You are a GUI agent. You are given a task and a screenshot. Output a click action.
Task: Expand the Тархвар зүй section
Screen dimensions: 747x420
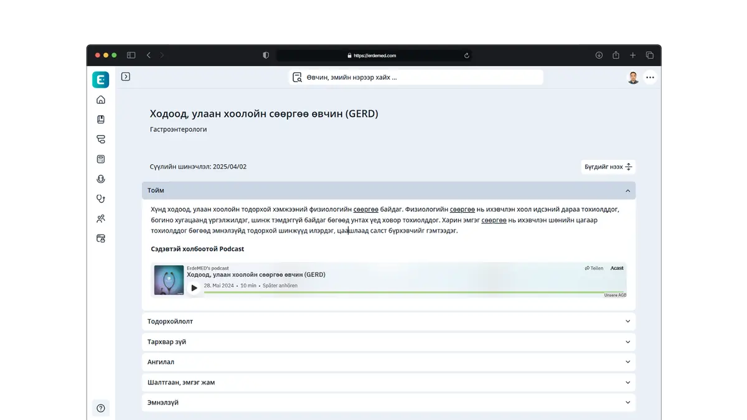click(x=388, y=342)
